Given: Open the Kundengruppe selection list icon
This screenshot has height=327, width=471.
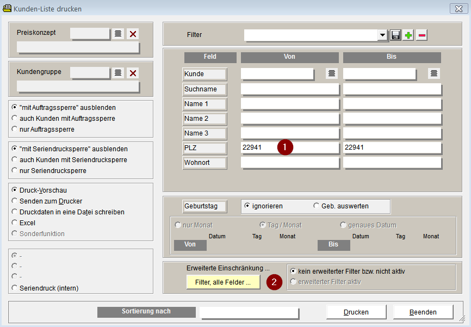Looking at the screenshot, I should [118, 73].
